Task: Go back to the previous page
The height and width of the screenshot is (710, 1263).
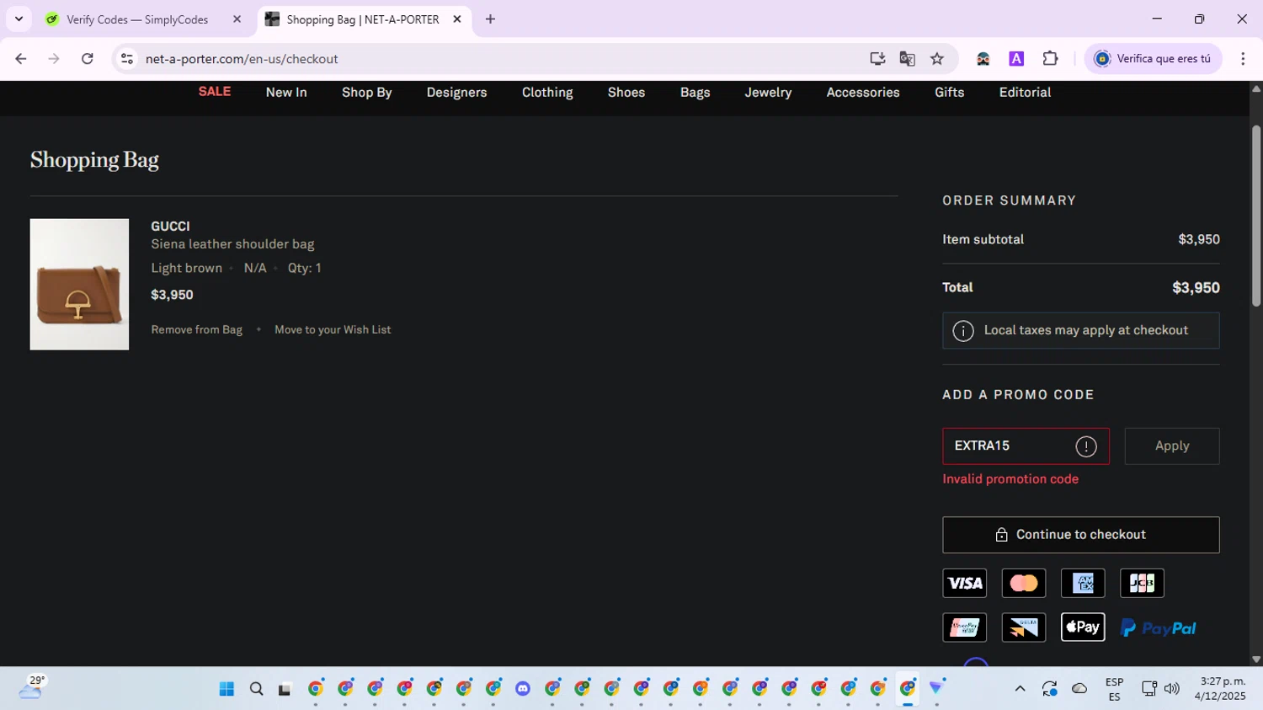Action: 21,59
